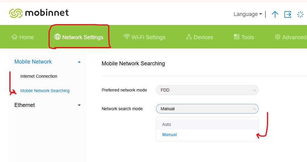
Task: Click the Network search mode combo box
Action: click(207, 109)
